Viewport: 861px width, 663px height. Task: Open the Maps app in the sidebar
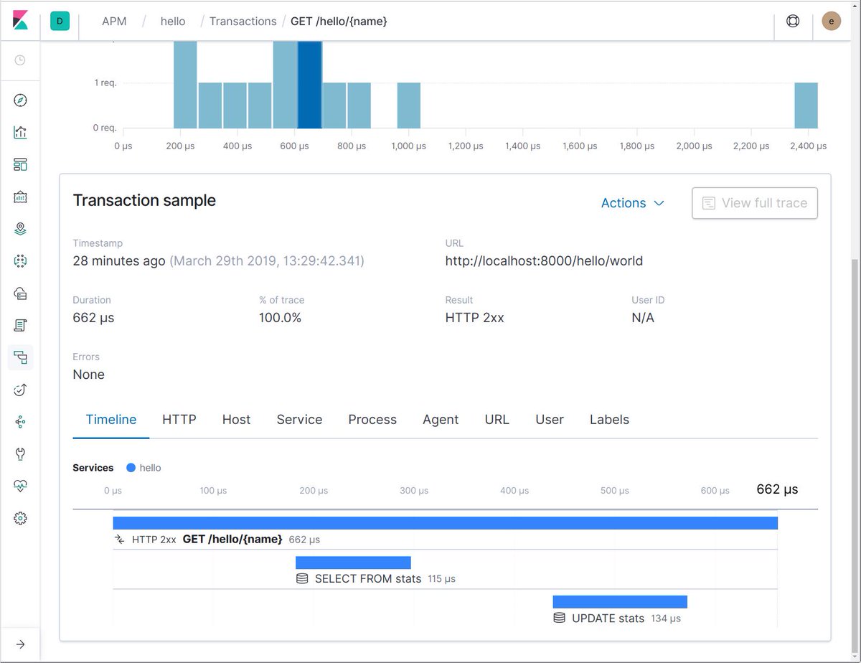[20, 228]
